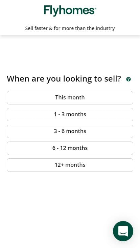Click the "Sell faster & for more" tagline
The height and width of the screenshot is (248, 140).
pos(70,28)
